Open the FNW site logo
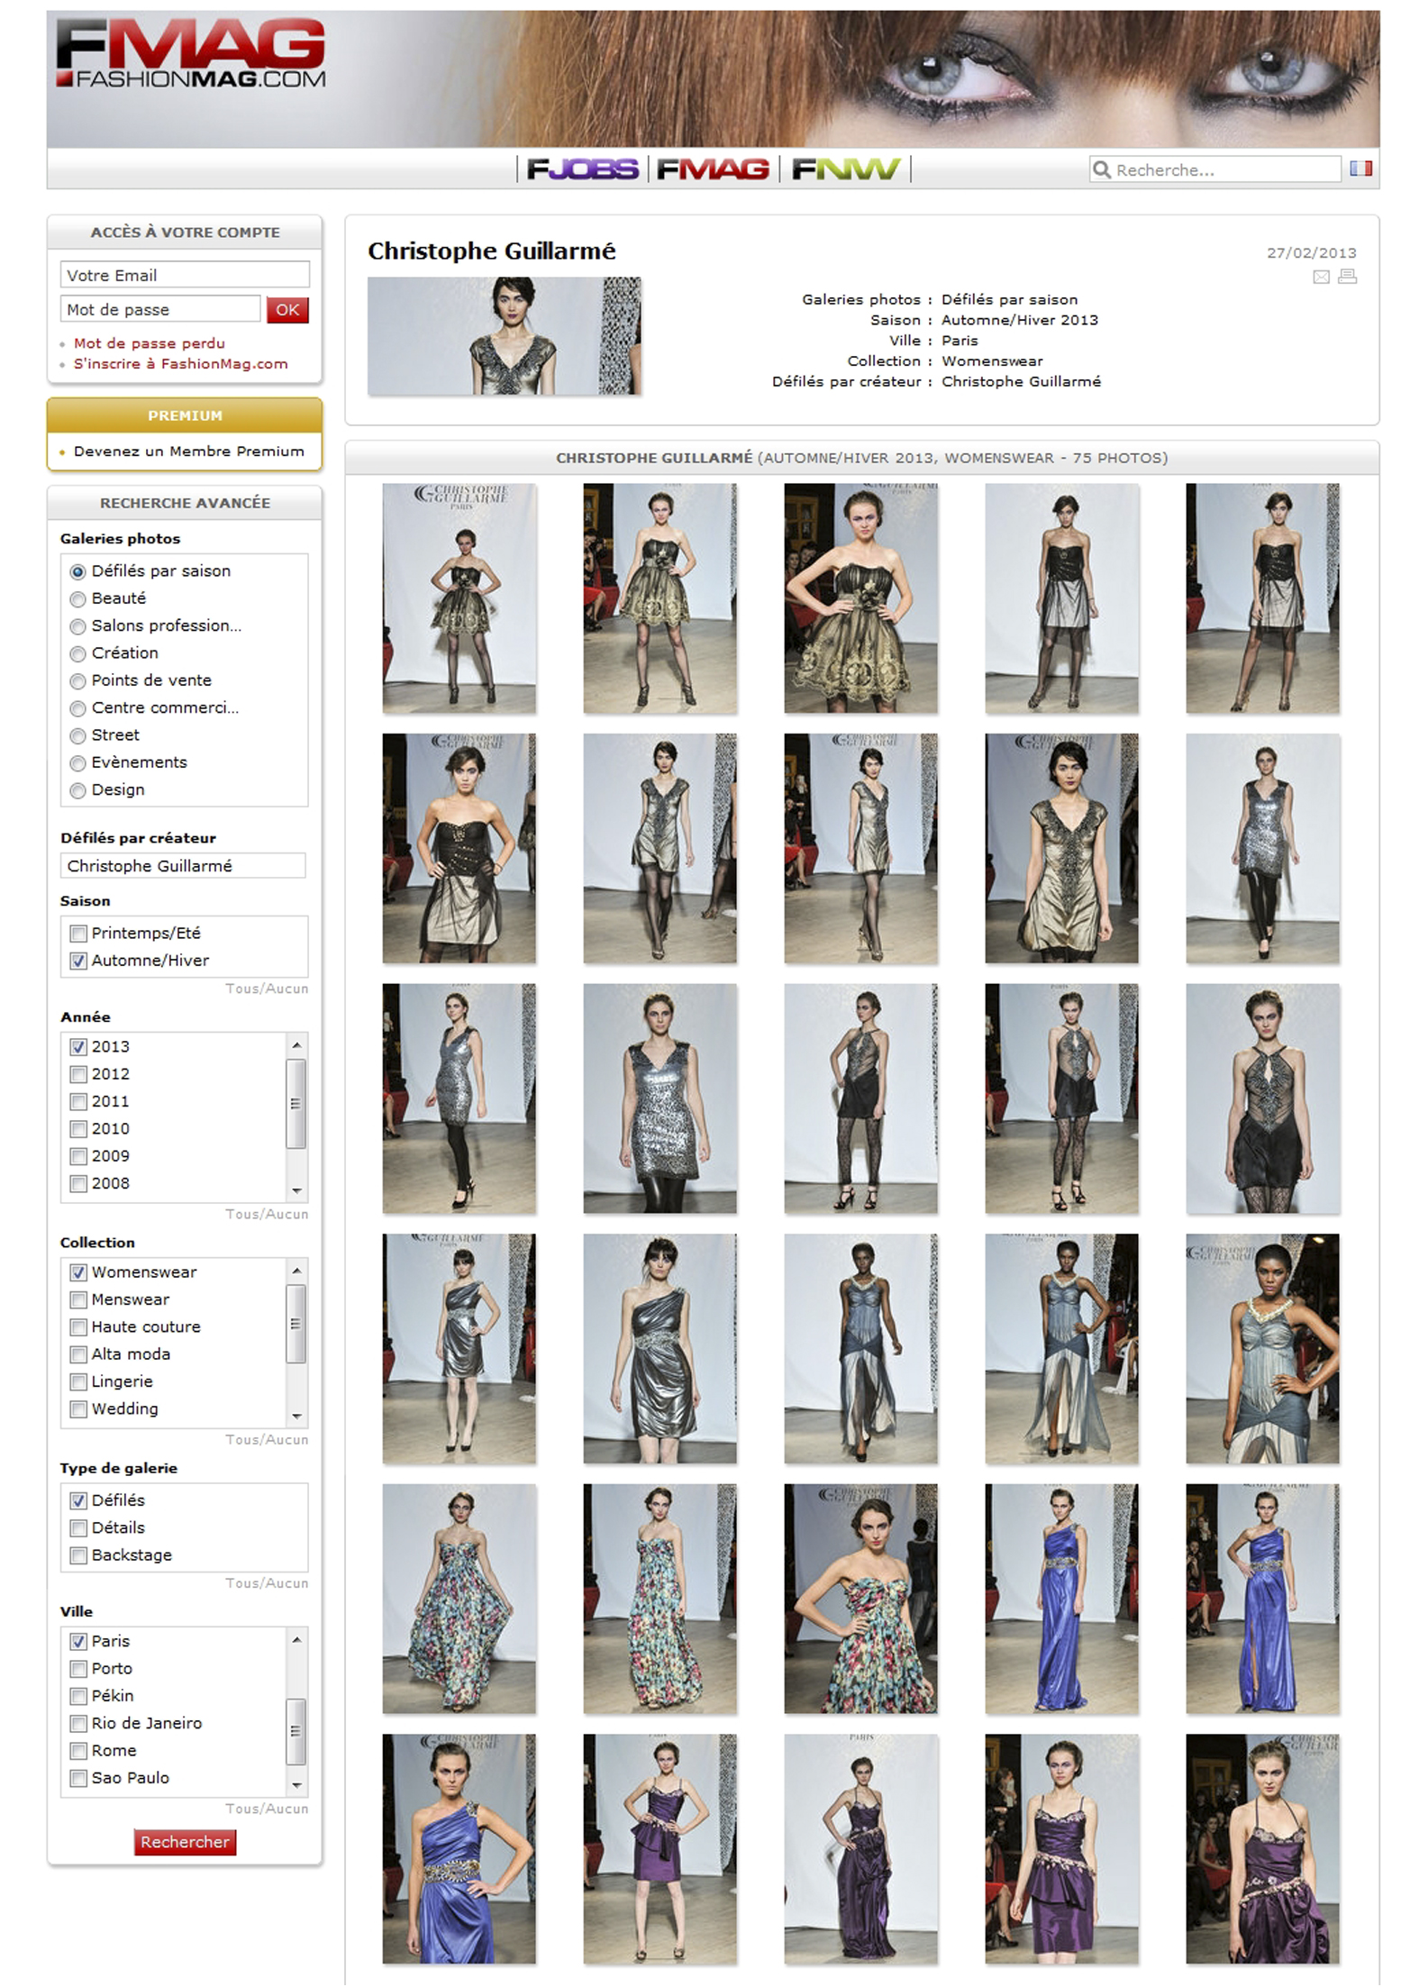 [845, 169]
